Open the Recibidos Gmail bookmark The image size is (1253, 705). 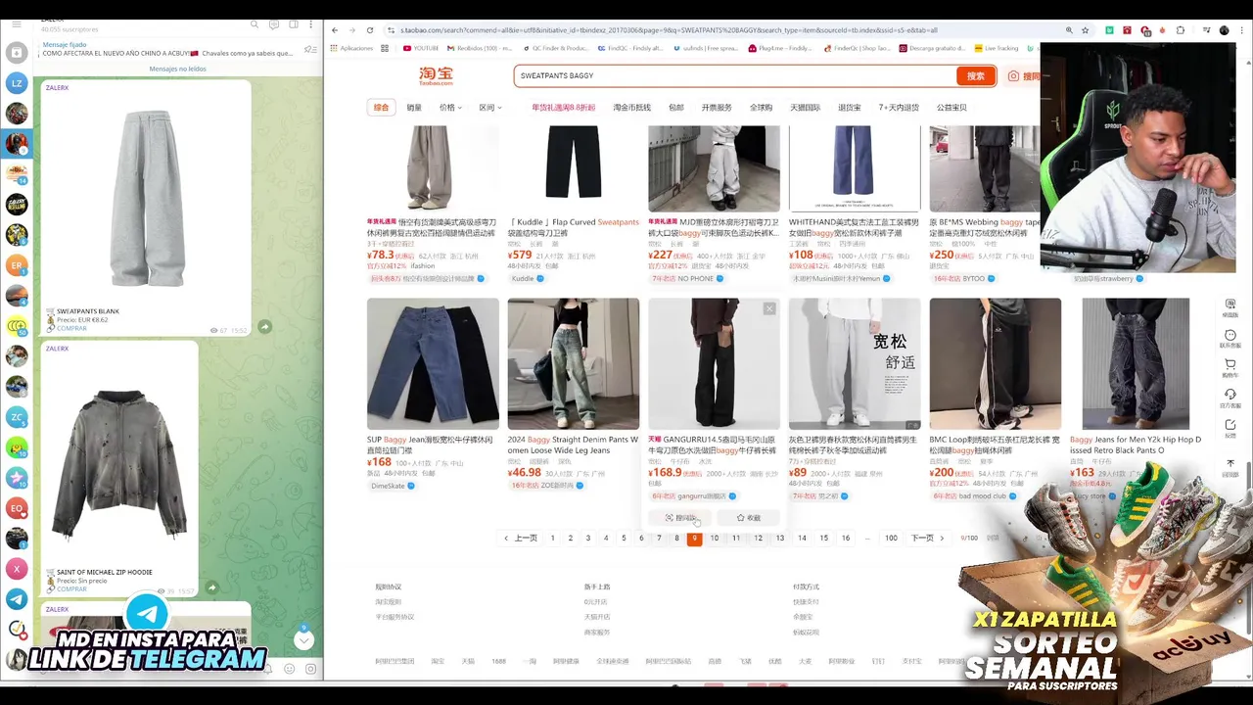pos(480,48)
